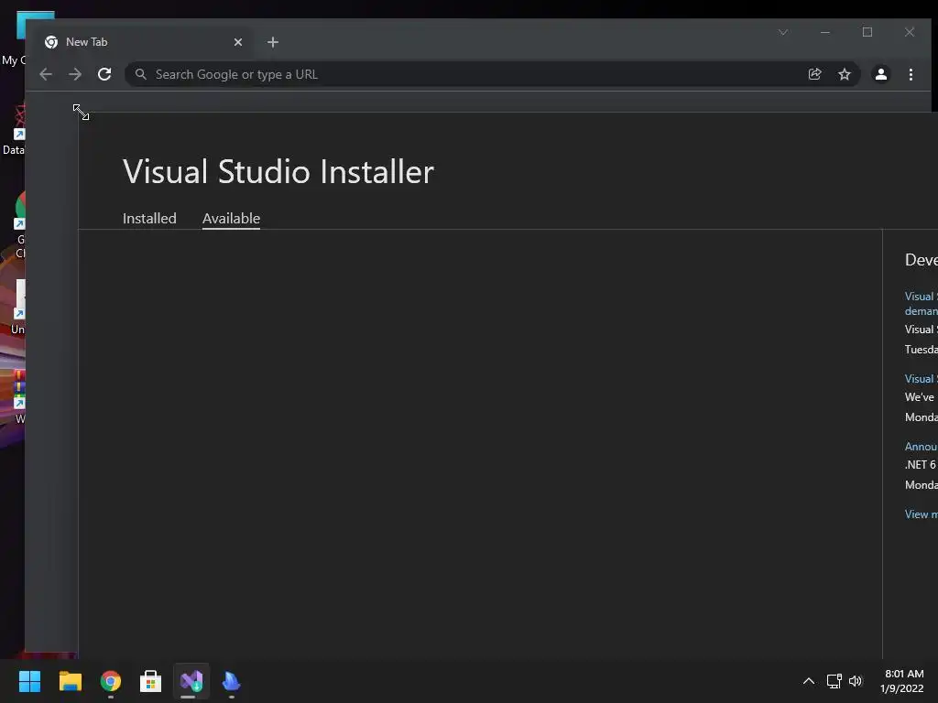Open Visual Studio Installer from the taskbar
This screenshot has width=938, height=703.
click(191, 681)
